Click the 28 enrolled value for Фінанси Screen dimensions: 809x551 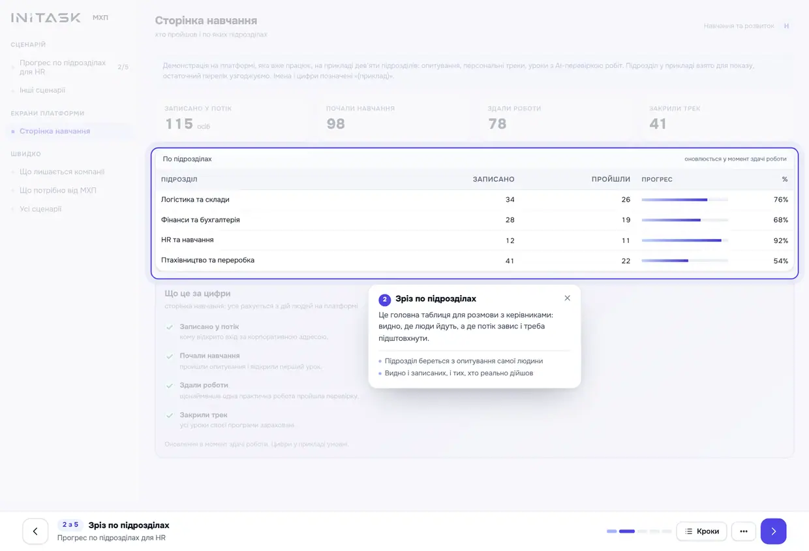(x=510, y=220)
